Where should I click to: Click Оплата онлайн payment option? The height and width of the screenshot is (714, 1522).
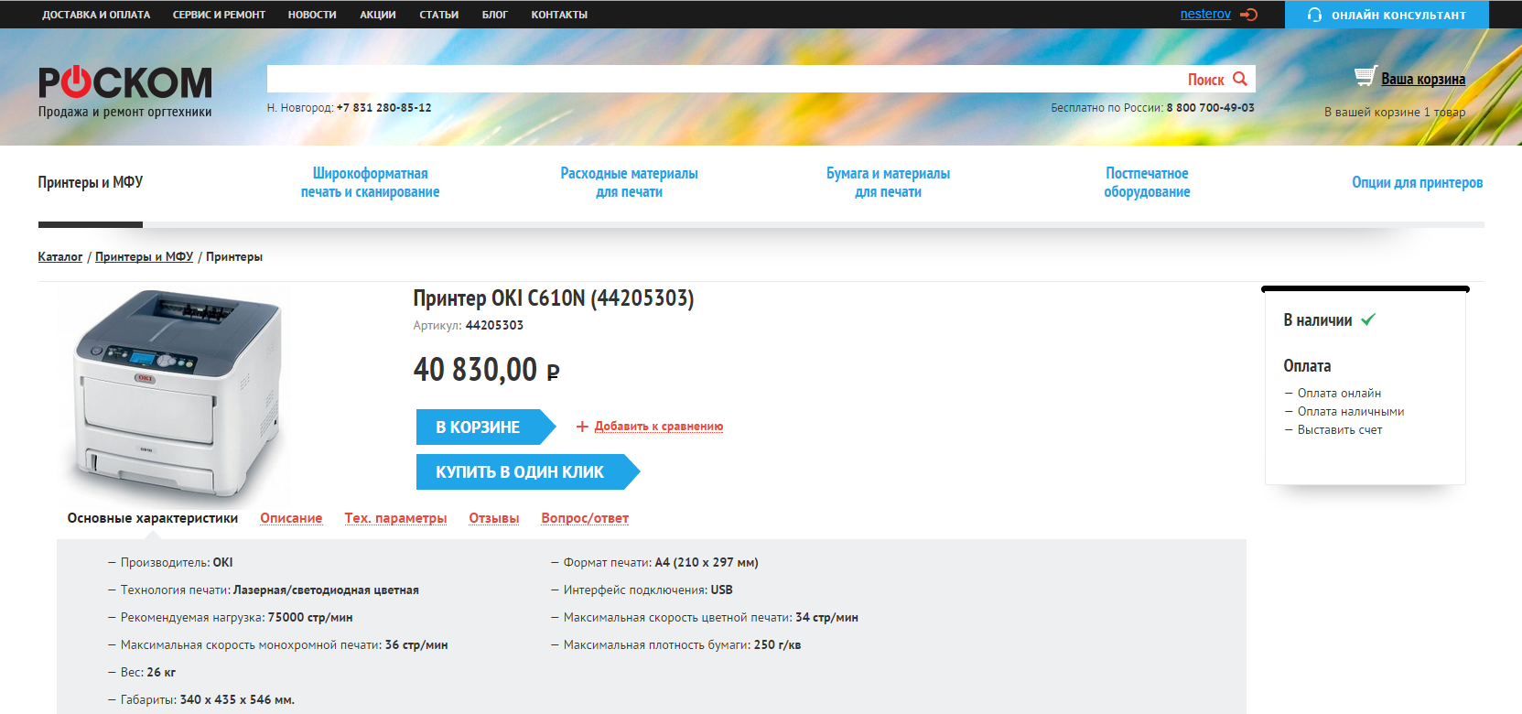pyautogui.click(x=1339, y=394)
